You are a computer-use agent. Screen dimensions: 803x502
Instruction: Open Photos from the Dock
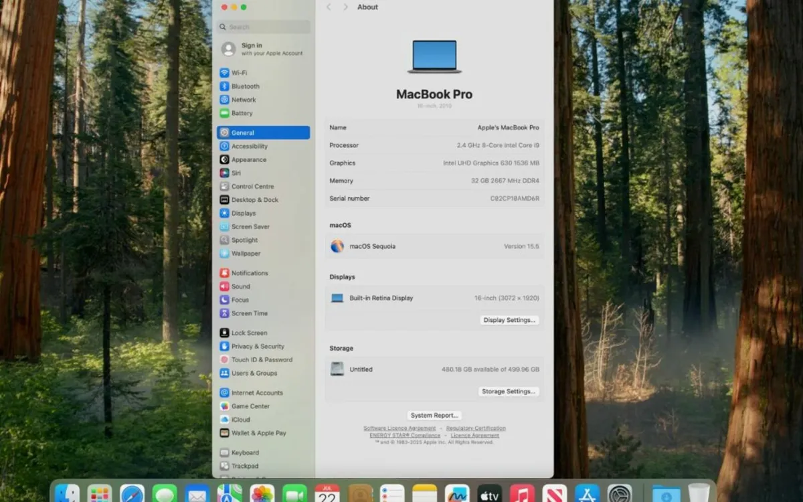coord(262,494)
